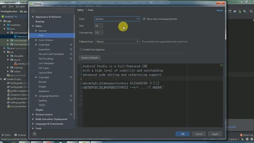The width and height of the screenshot is (254, 143).
Task: Open the AVD Manager toolbar icon
Action: click(240, 11)
